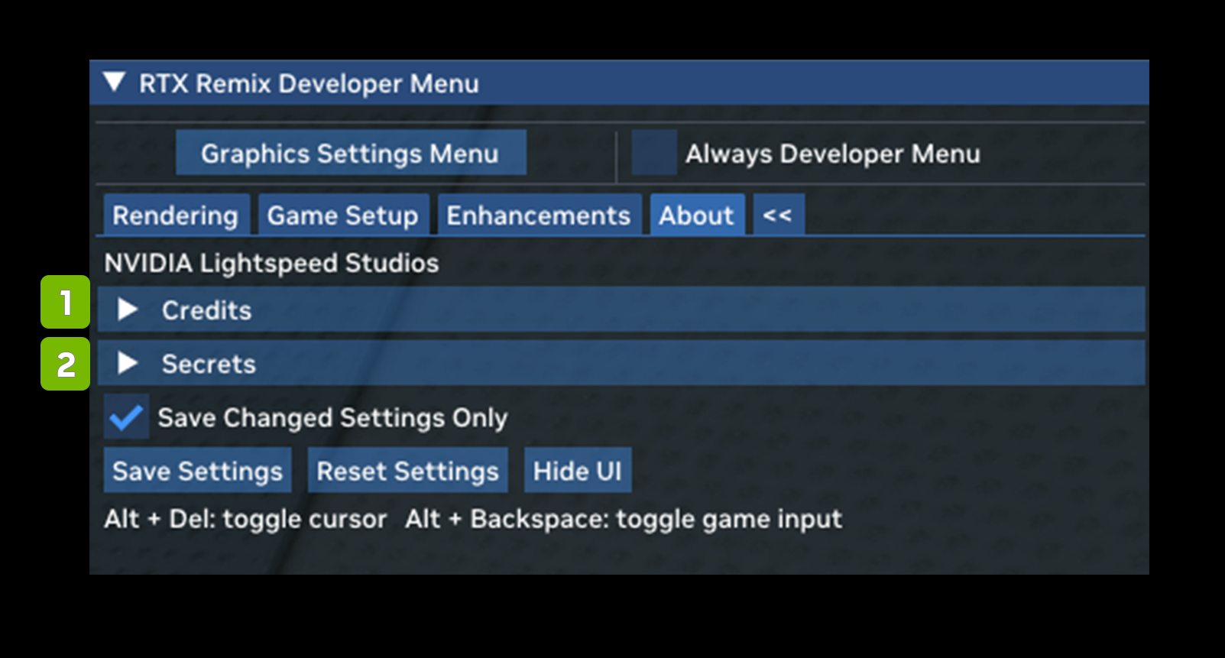1225x658 pixels.
Task: Switch to the Rendering tab
Action: (x=176, y=215)
